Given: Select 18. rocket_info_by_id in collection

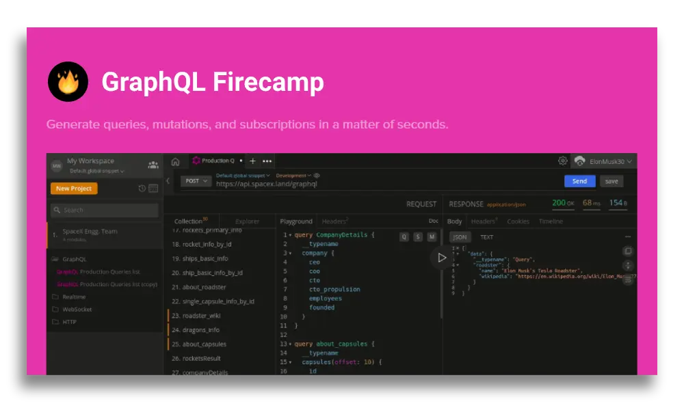Looking at the screenshot, I should 202,245.
